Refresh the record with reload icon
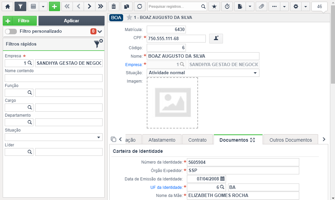 [x=140, y=6]
